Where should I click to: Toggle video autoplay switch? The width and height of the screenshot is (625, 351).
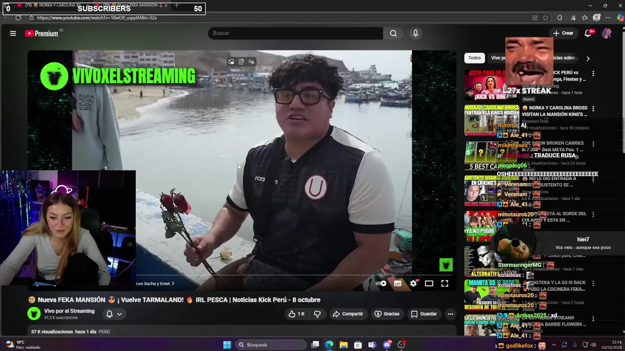pyautogui.click(x=382, y=283)
